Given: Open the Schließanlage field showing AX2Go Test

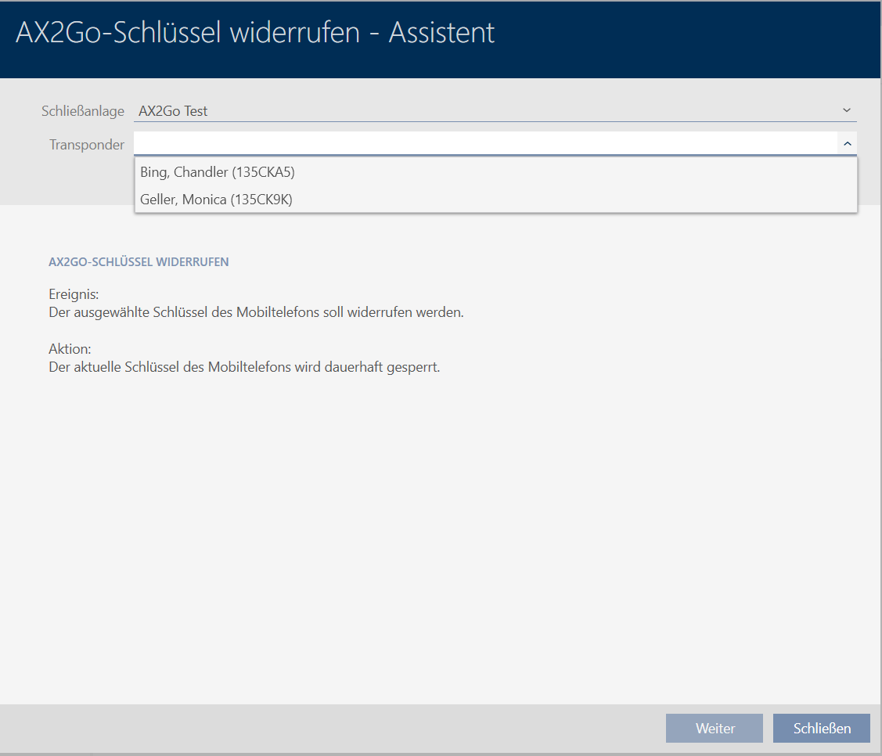Looking at the screenshot, I should 485,111.
